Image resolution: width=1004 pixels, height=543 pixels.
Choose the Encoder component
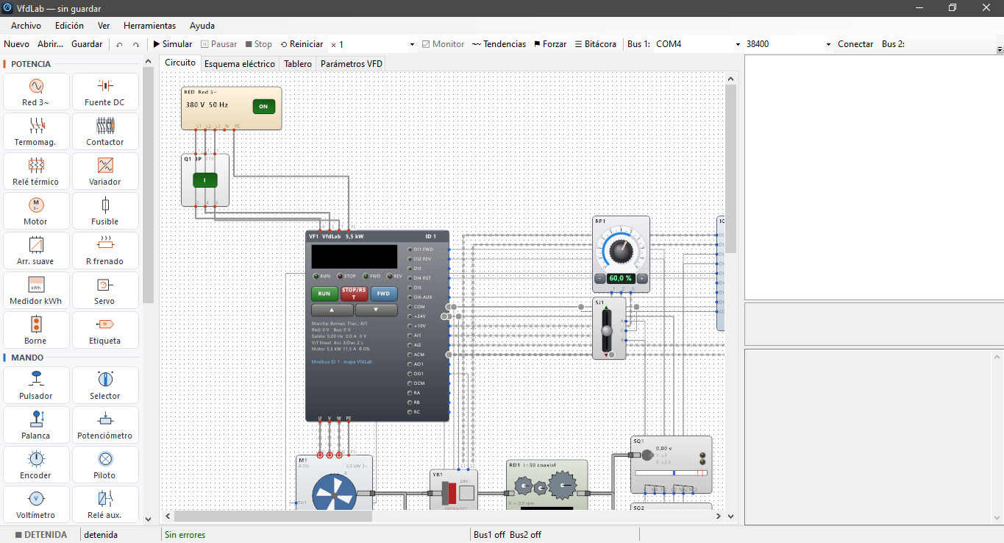tap(36, 464)
